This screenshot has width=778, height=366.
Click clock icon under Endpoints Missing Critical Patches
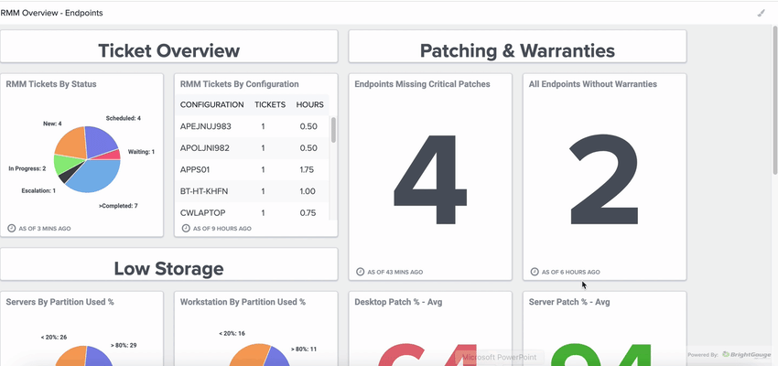(x=361, y=272)
